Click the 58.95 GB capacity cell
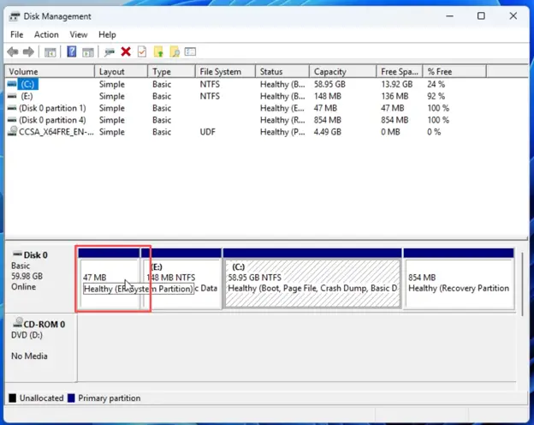The height and width of the screenshot is (425, 534). (x=329, y=84)
